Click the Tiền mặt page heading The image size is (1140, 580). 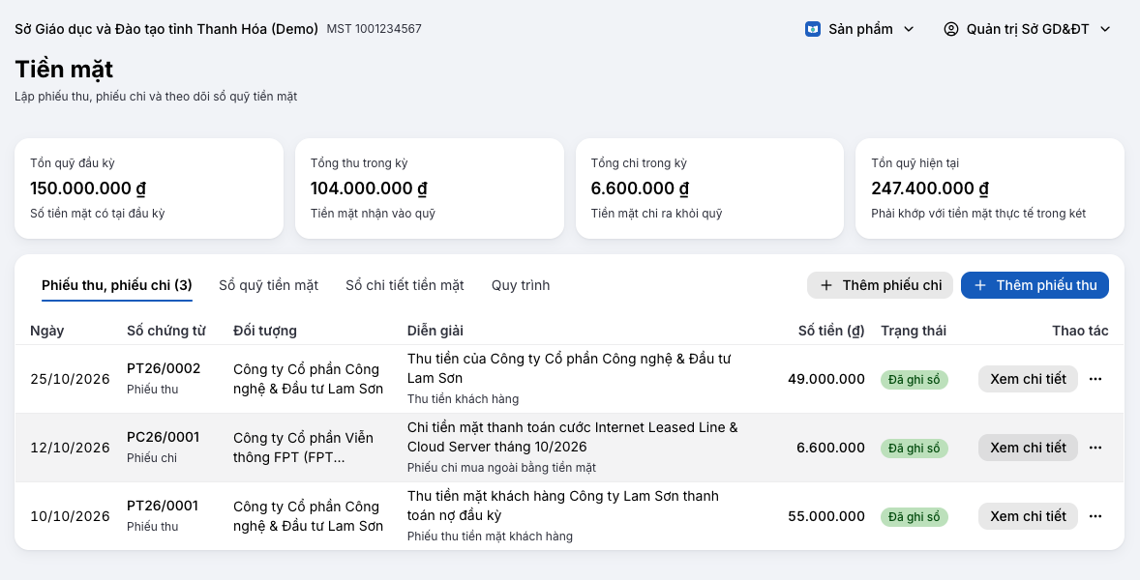pyautogui.click(x=64, y=70)
